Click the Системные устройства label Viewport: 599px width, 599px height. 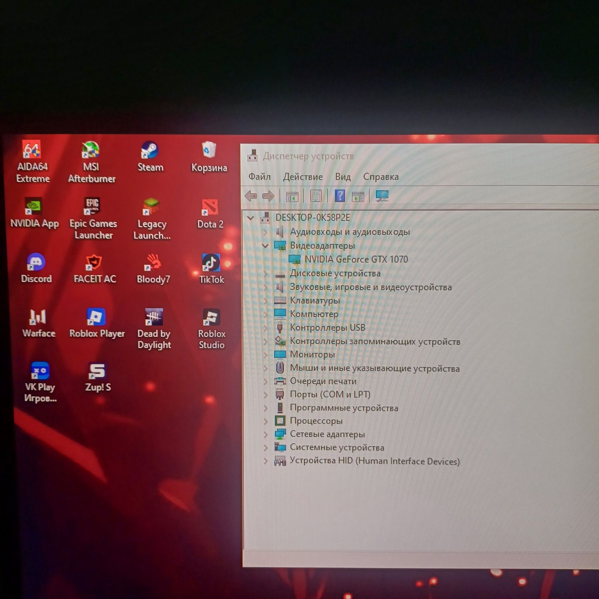[x=337, y=448]
